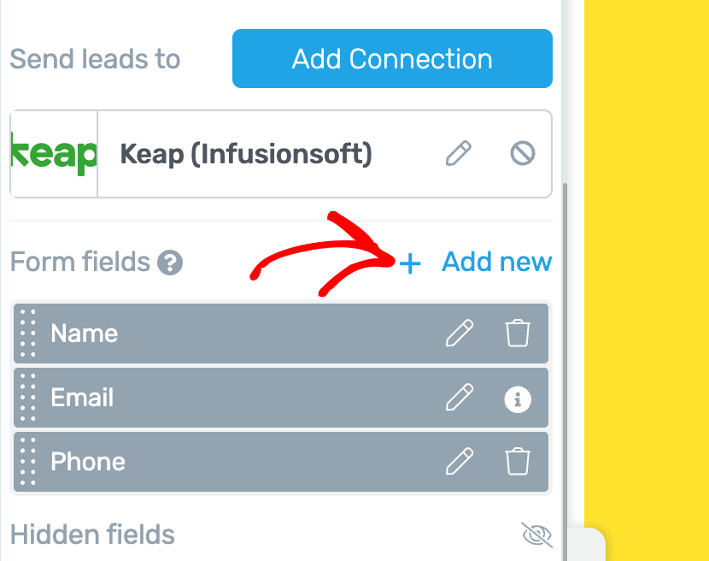Edit the Phone form field

[x=460, y=462]
